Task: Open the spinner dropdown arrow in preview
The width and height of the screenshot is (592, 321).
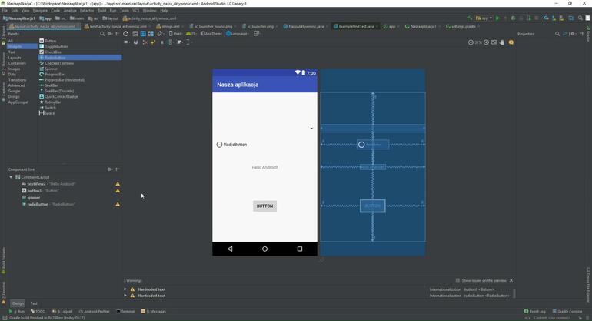Action: tap(311, 129)
